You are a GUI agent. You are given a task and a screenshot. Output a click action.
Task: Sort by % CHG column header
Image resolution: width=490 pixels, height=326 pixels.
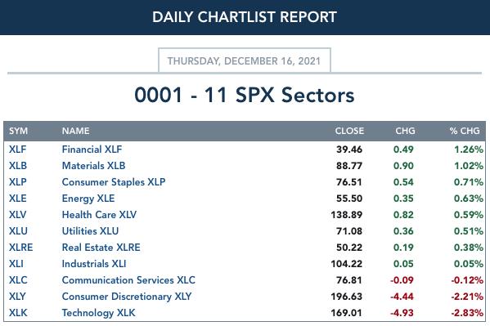(465, 131)
